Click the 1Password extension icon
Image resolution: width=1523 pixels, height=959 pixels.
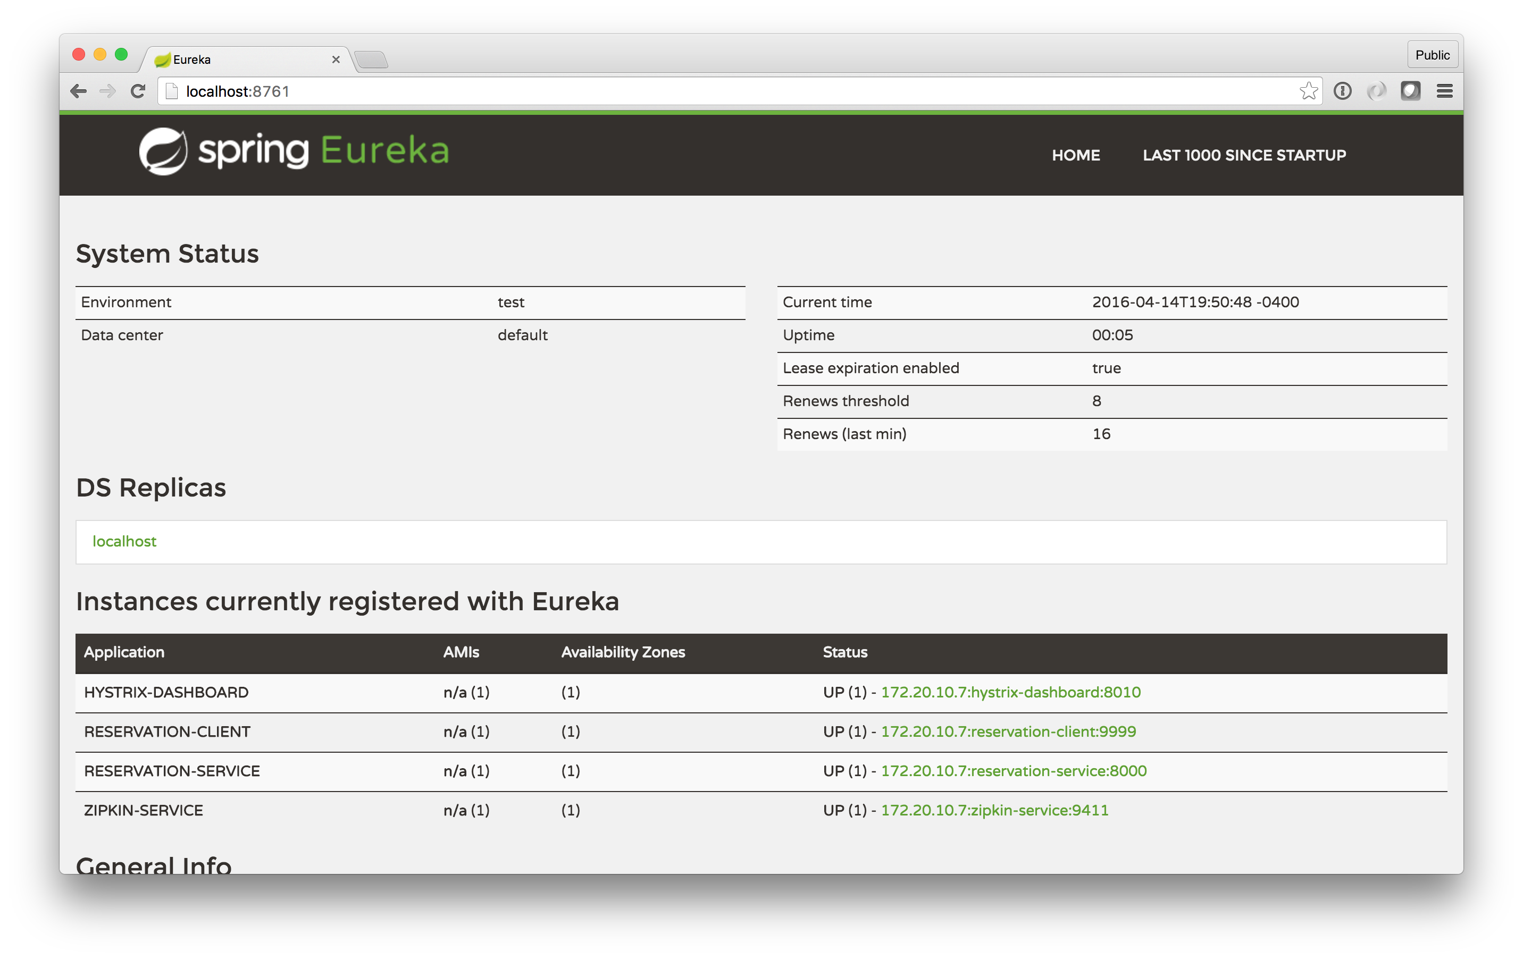1342,91
